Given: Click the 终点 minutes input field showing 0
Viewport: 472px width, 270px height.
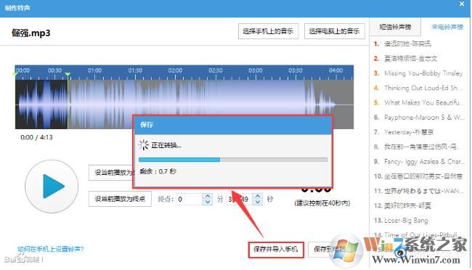Looking at the screenshot, I should click(x=189, y=200).
